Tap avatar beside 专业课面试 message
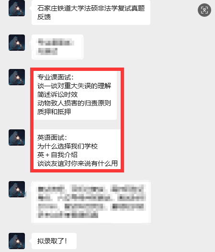The image size is (215, 252). (17, 77)
